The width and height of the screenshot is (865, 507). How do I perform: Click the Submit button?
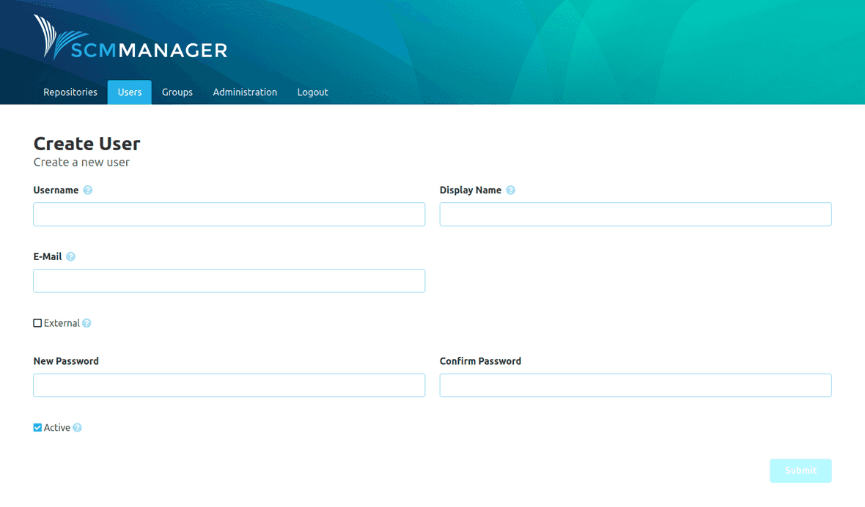click(800, 470)
